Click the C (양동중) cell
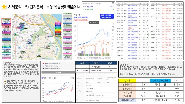Viewport: 185px width, 104px height. [x=96, y=67]
